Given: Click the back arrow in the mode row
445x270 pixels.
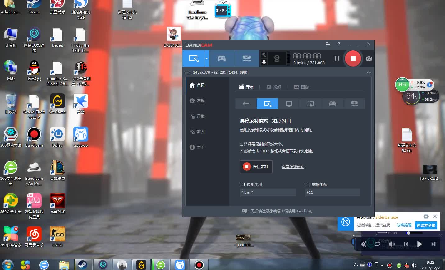Looking at the screenshot, I should [x=246, y=104].
